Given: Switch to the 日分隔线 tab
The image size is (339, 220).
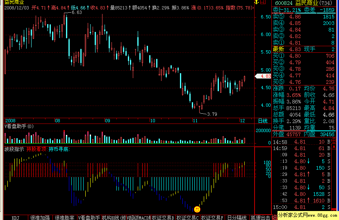Looking at the screenshot, I should 237,218.
